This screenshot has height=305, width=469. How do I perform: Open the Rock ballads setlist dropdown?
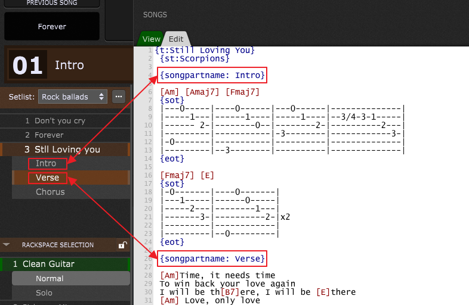click(72, 97)
